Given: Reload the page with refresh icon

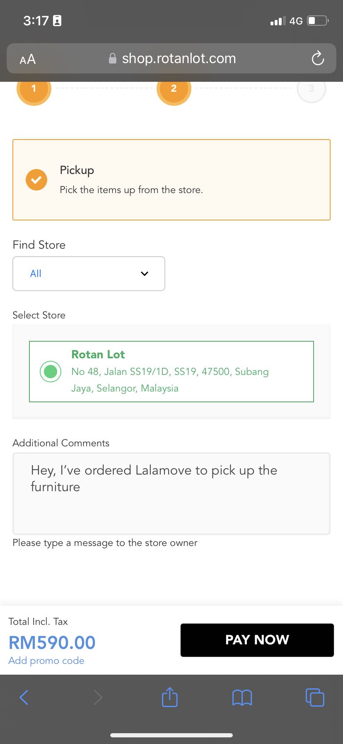Looking at the screenshot, I should (318, 59).
